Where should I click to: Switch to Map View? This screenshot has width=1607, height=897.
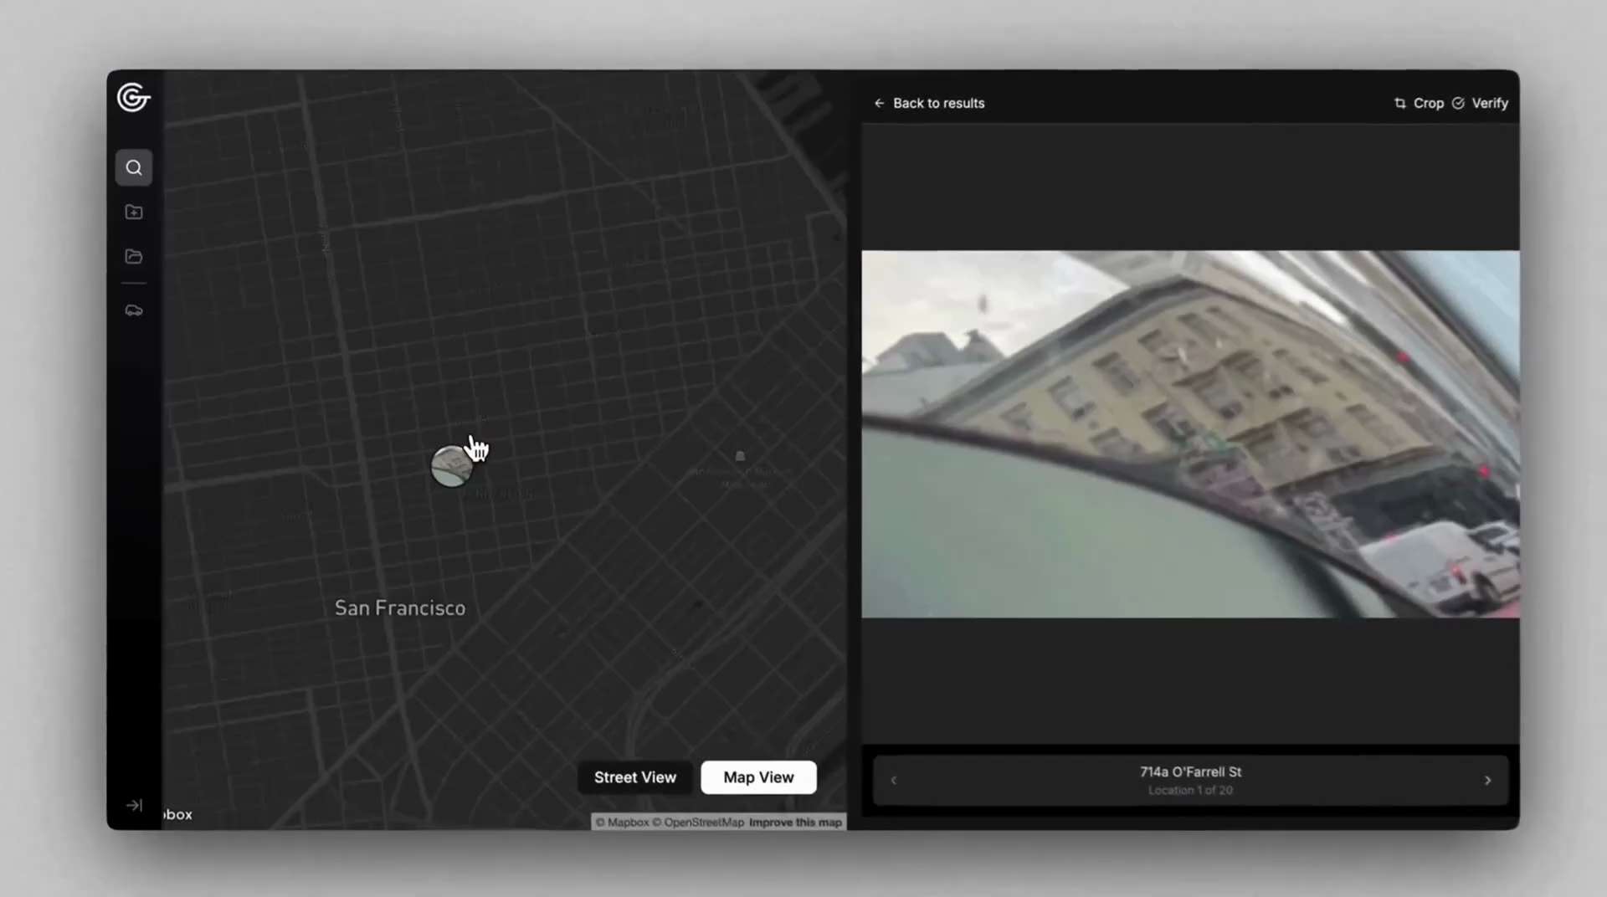point(758,777)
